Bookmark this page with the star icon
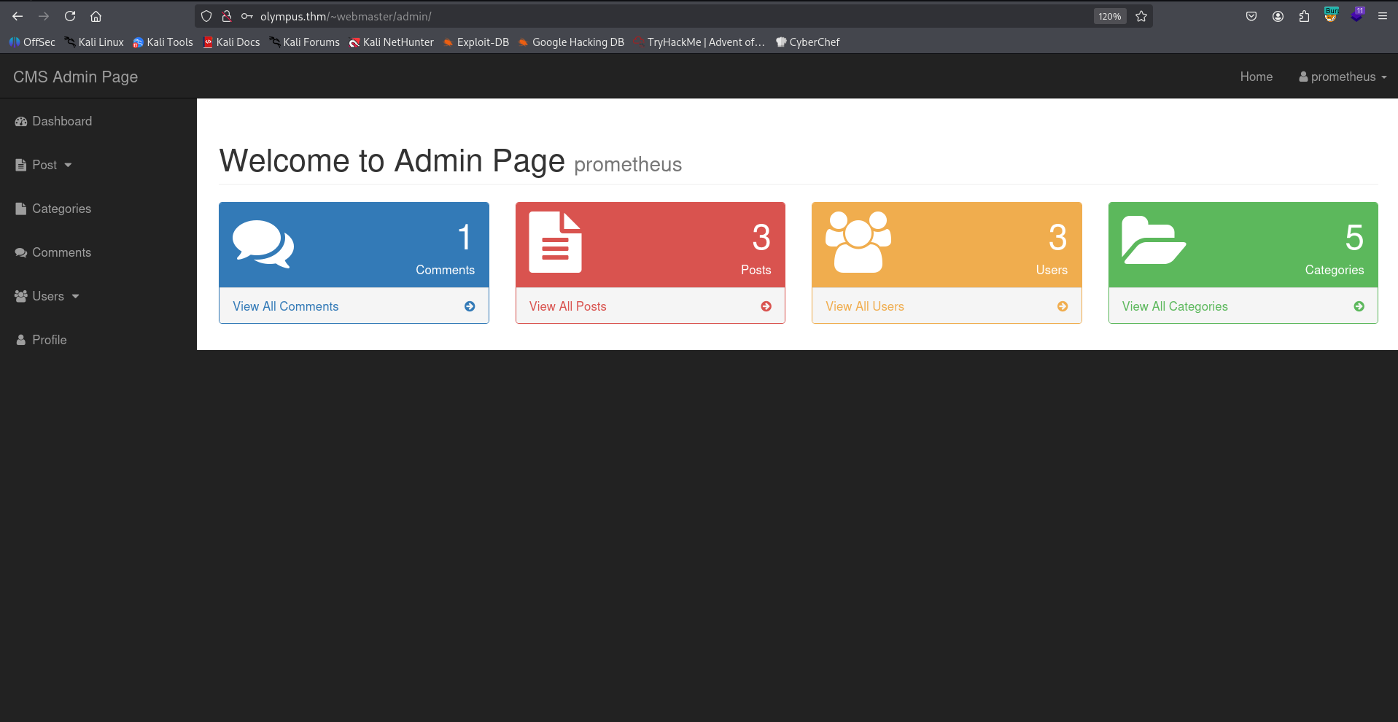 click(x=1141, y=16)
